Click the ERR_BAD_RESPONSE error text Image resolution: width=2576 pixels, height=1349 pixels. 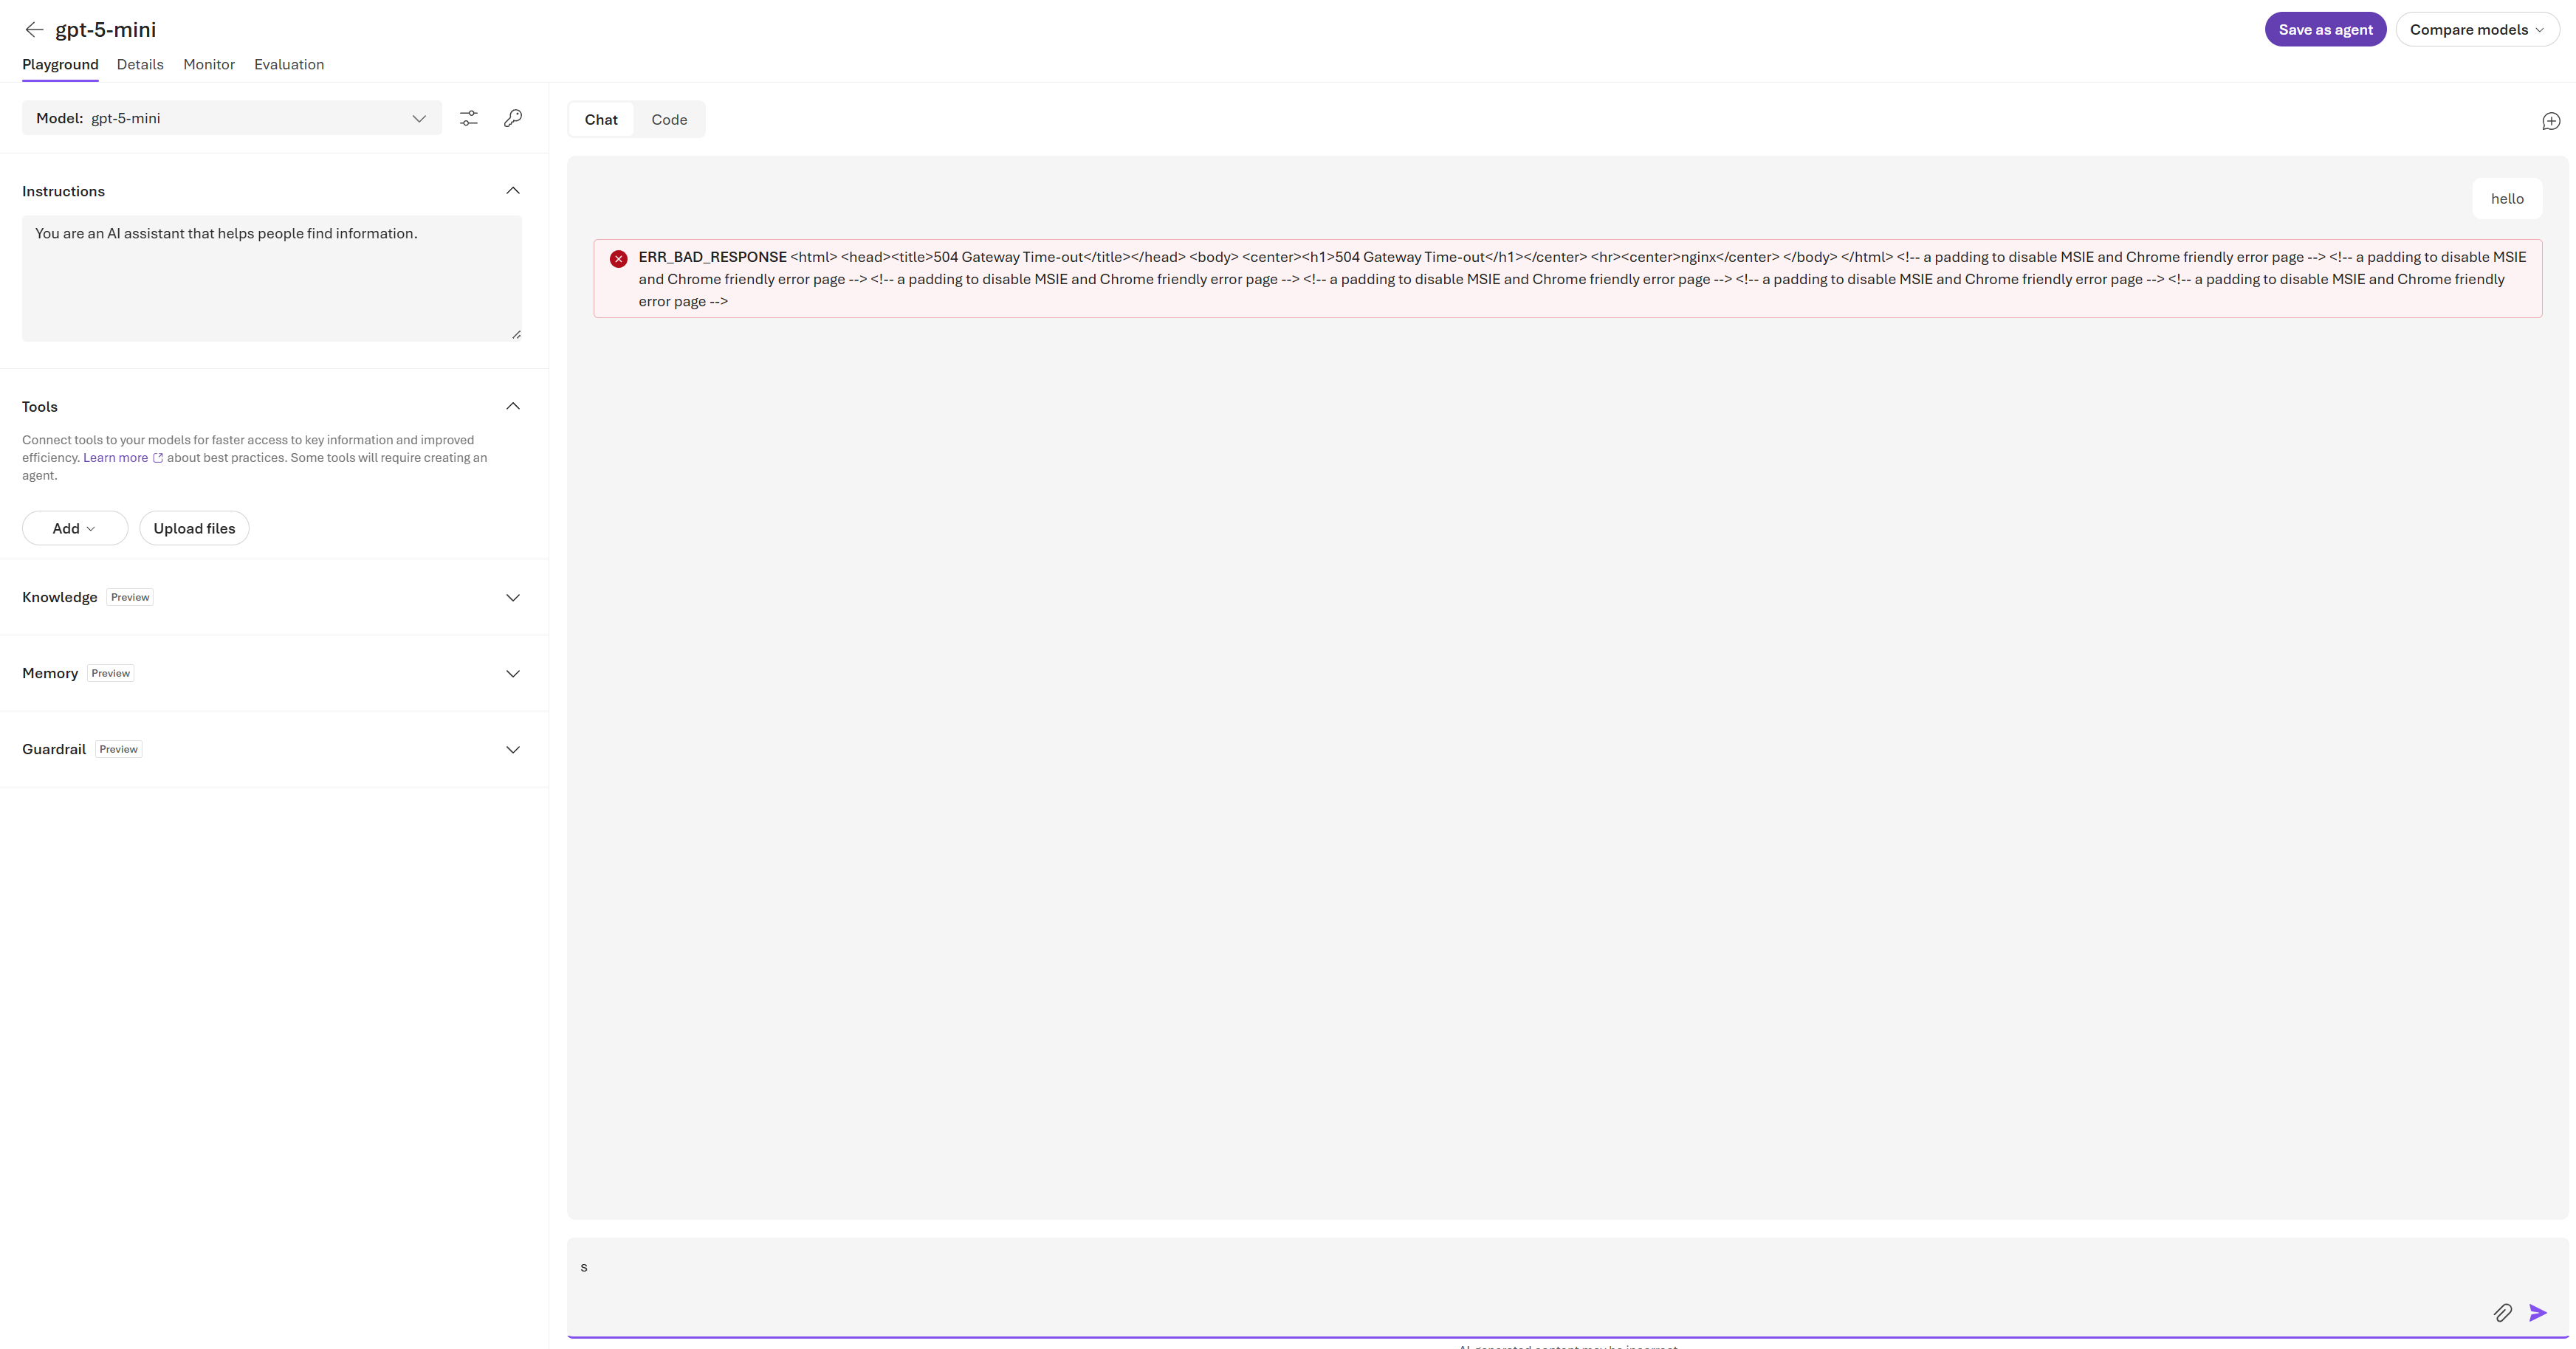click(712, 257)
